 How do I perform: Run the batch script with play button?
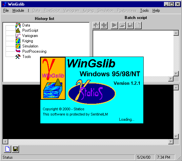click(x=114, y=26)
